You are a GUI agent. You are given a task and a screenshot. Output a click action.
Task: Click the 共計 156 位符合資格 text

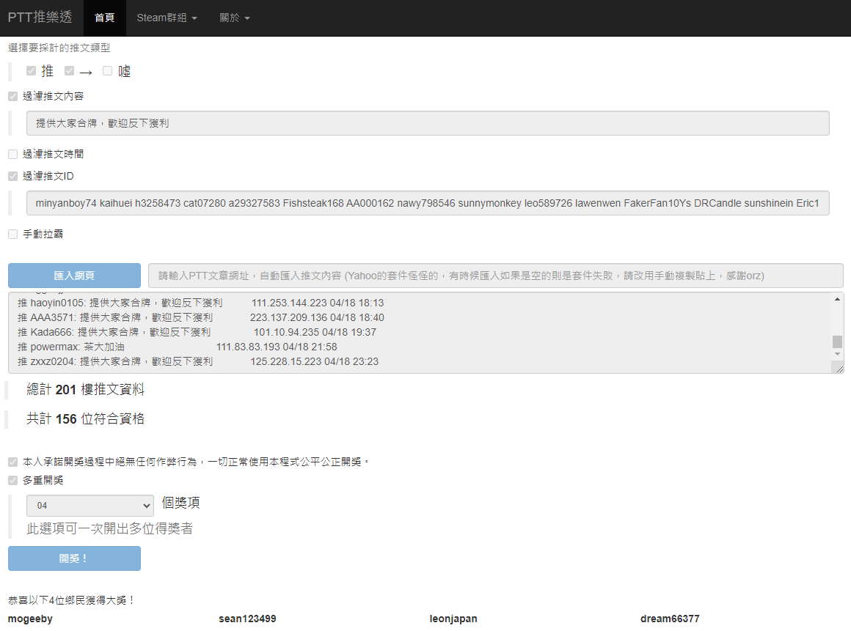pos(86,418)
